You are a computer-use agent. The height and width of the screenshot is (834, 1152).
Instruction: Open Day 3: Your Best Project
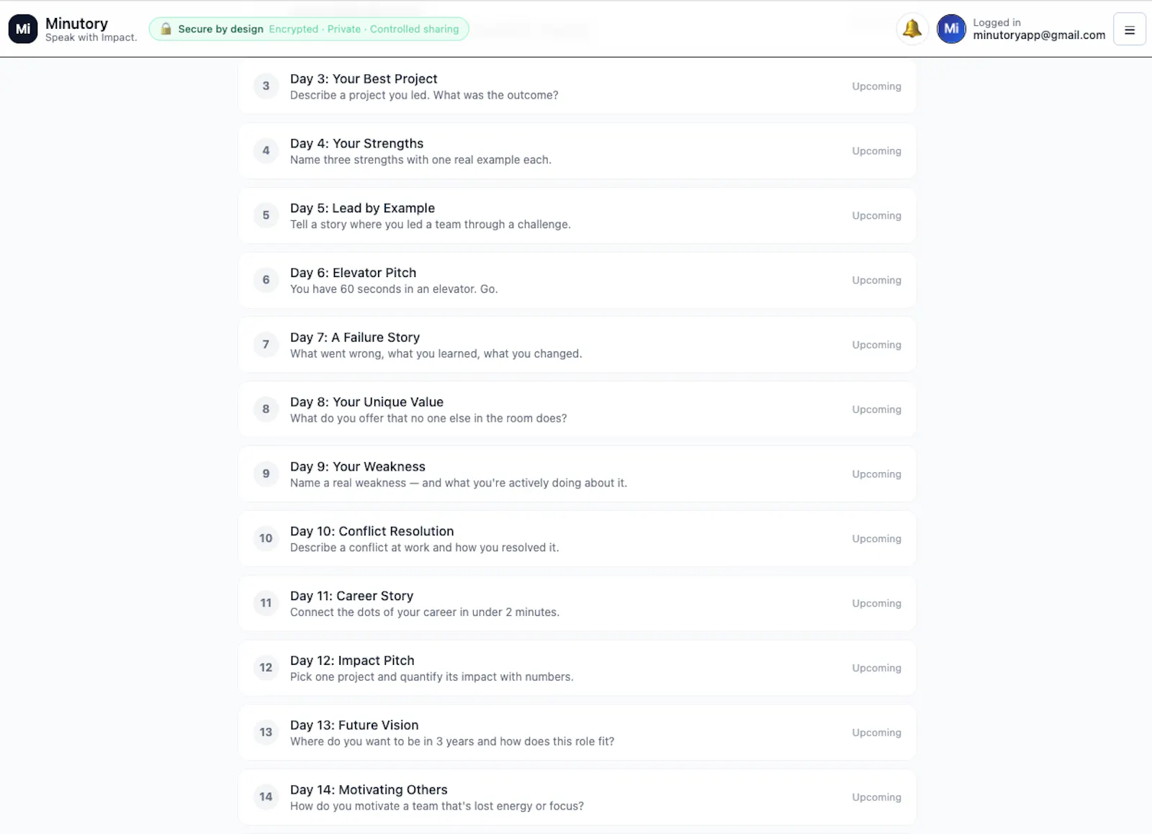coord(577,86)
